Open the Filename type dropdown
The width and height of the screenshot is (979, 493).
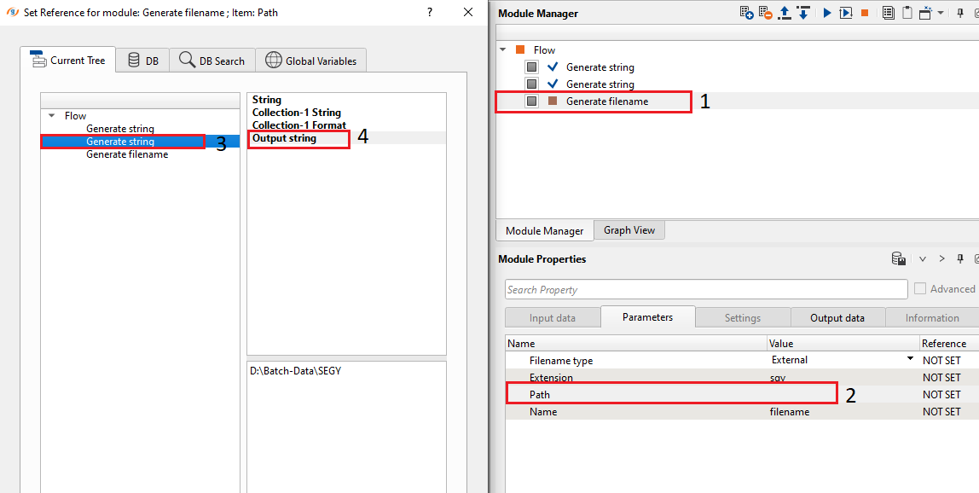(x=910, y=360)
